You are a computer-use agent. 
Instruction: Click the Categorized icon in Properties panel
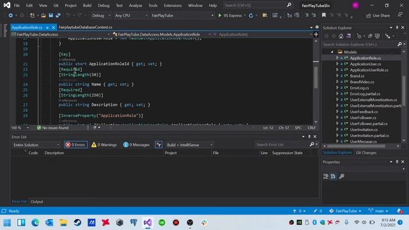[326, 176]
